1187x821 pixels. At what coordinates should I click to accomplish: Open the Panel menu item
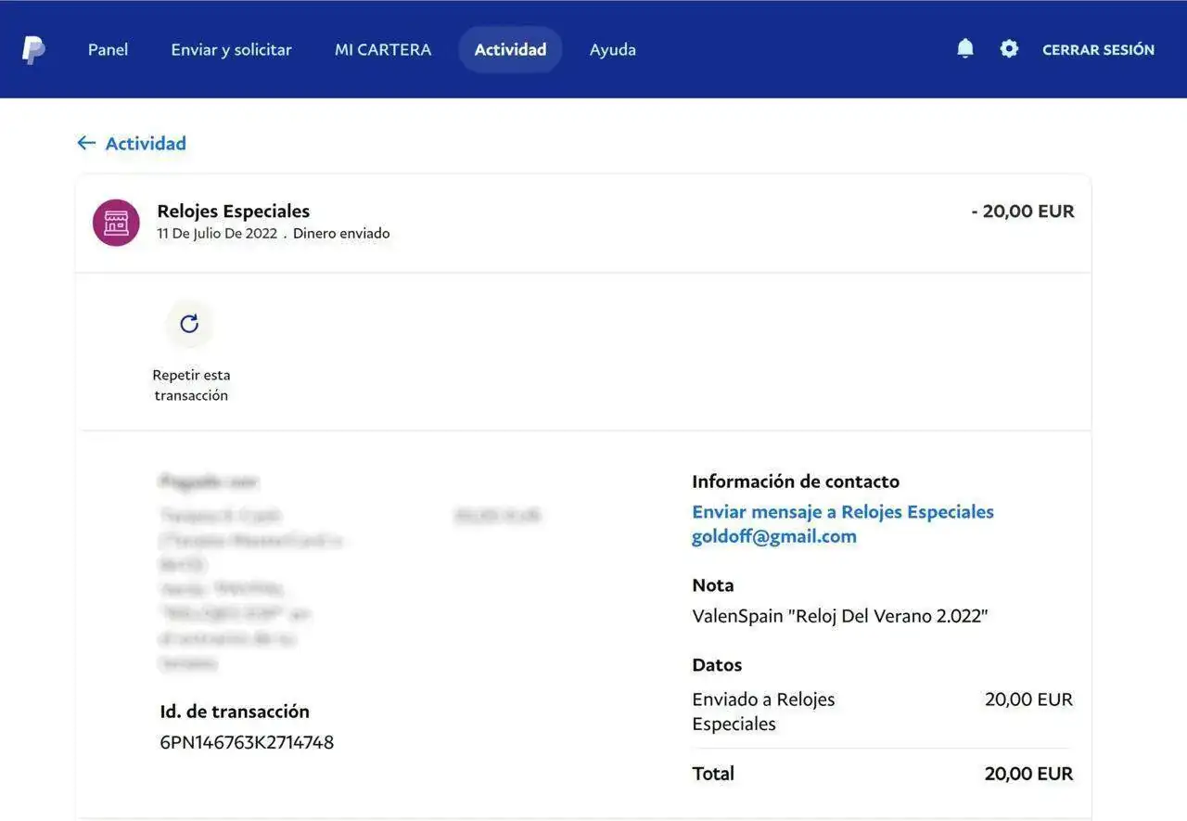click(x=108, y=50)
